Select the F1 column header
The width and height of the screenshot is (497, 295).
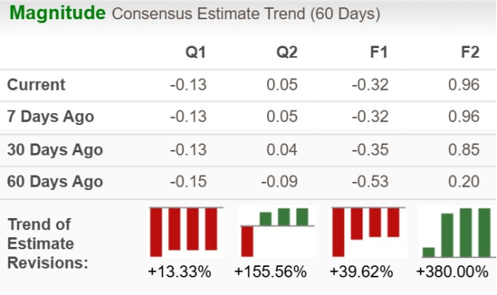(379, 52)
